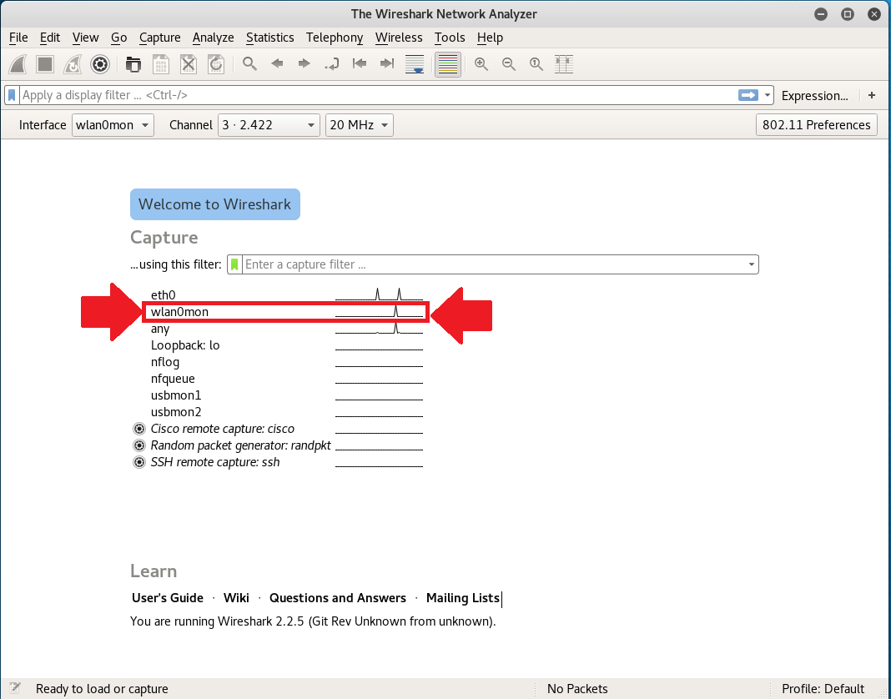
Task: Close this capture file icon
Action: click(189, 64)
